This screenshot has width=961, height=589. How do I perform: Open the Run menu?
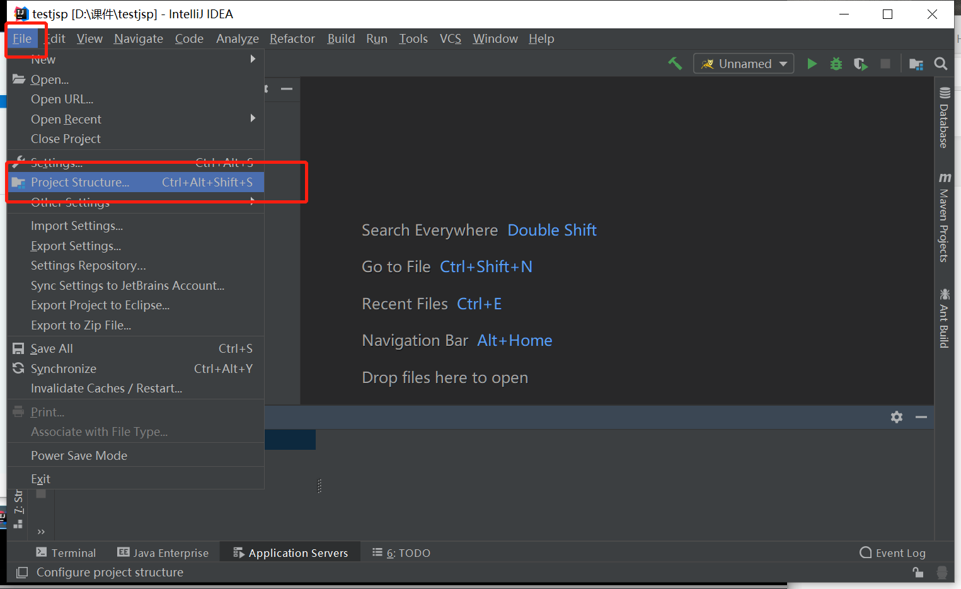click(377, 38)
